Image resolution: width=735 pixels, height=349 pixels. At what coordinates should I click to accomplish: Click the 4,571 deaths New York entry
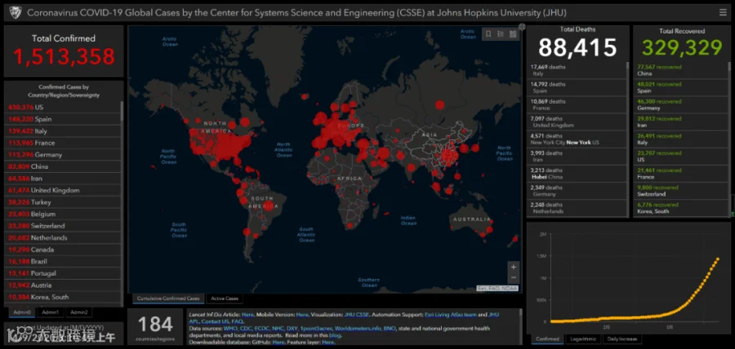pyautogui.click(x=576, y=139)
